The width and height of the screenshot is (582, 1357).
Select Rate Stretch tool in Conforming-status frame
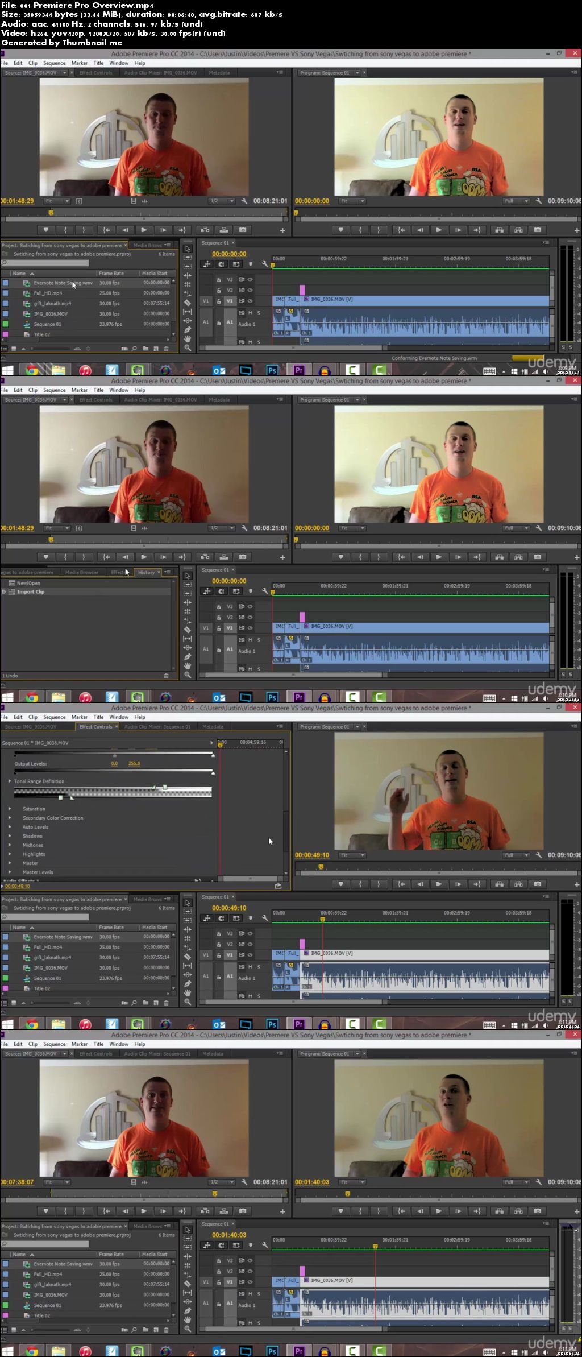pos(188,293)
